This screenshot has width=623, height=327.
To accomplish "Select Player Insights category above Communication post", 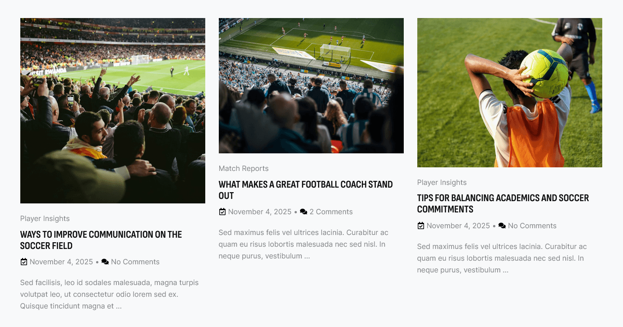I will click(x=45, y=218).
